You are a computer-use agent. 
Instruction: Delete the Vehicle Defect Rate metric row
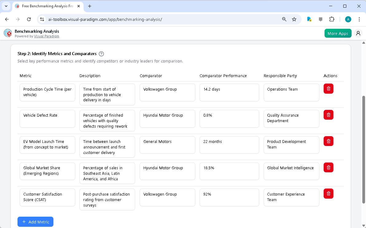(x=328, y=115)
